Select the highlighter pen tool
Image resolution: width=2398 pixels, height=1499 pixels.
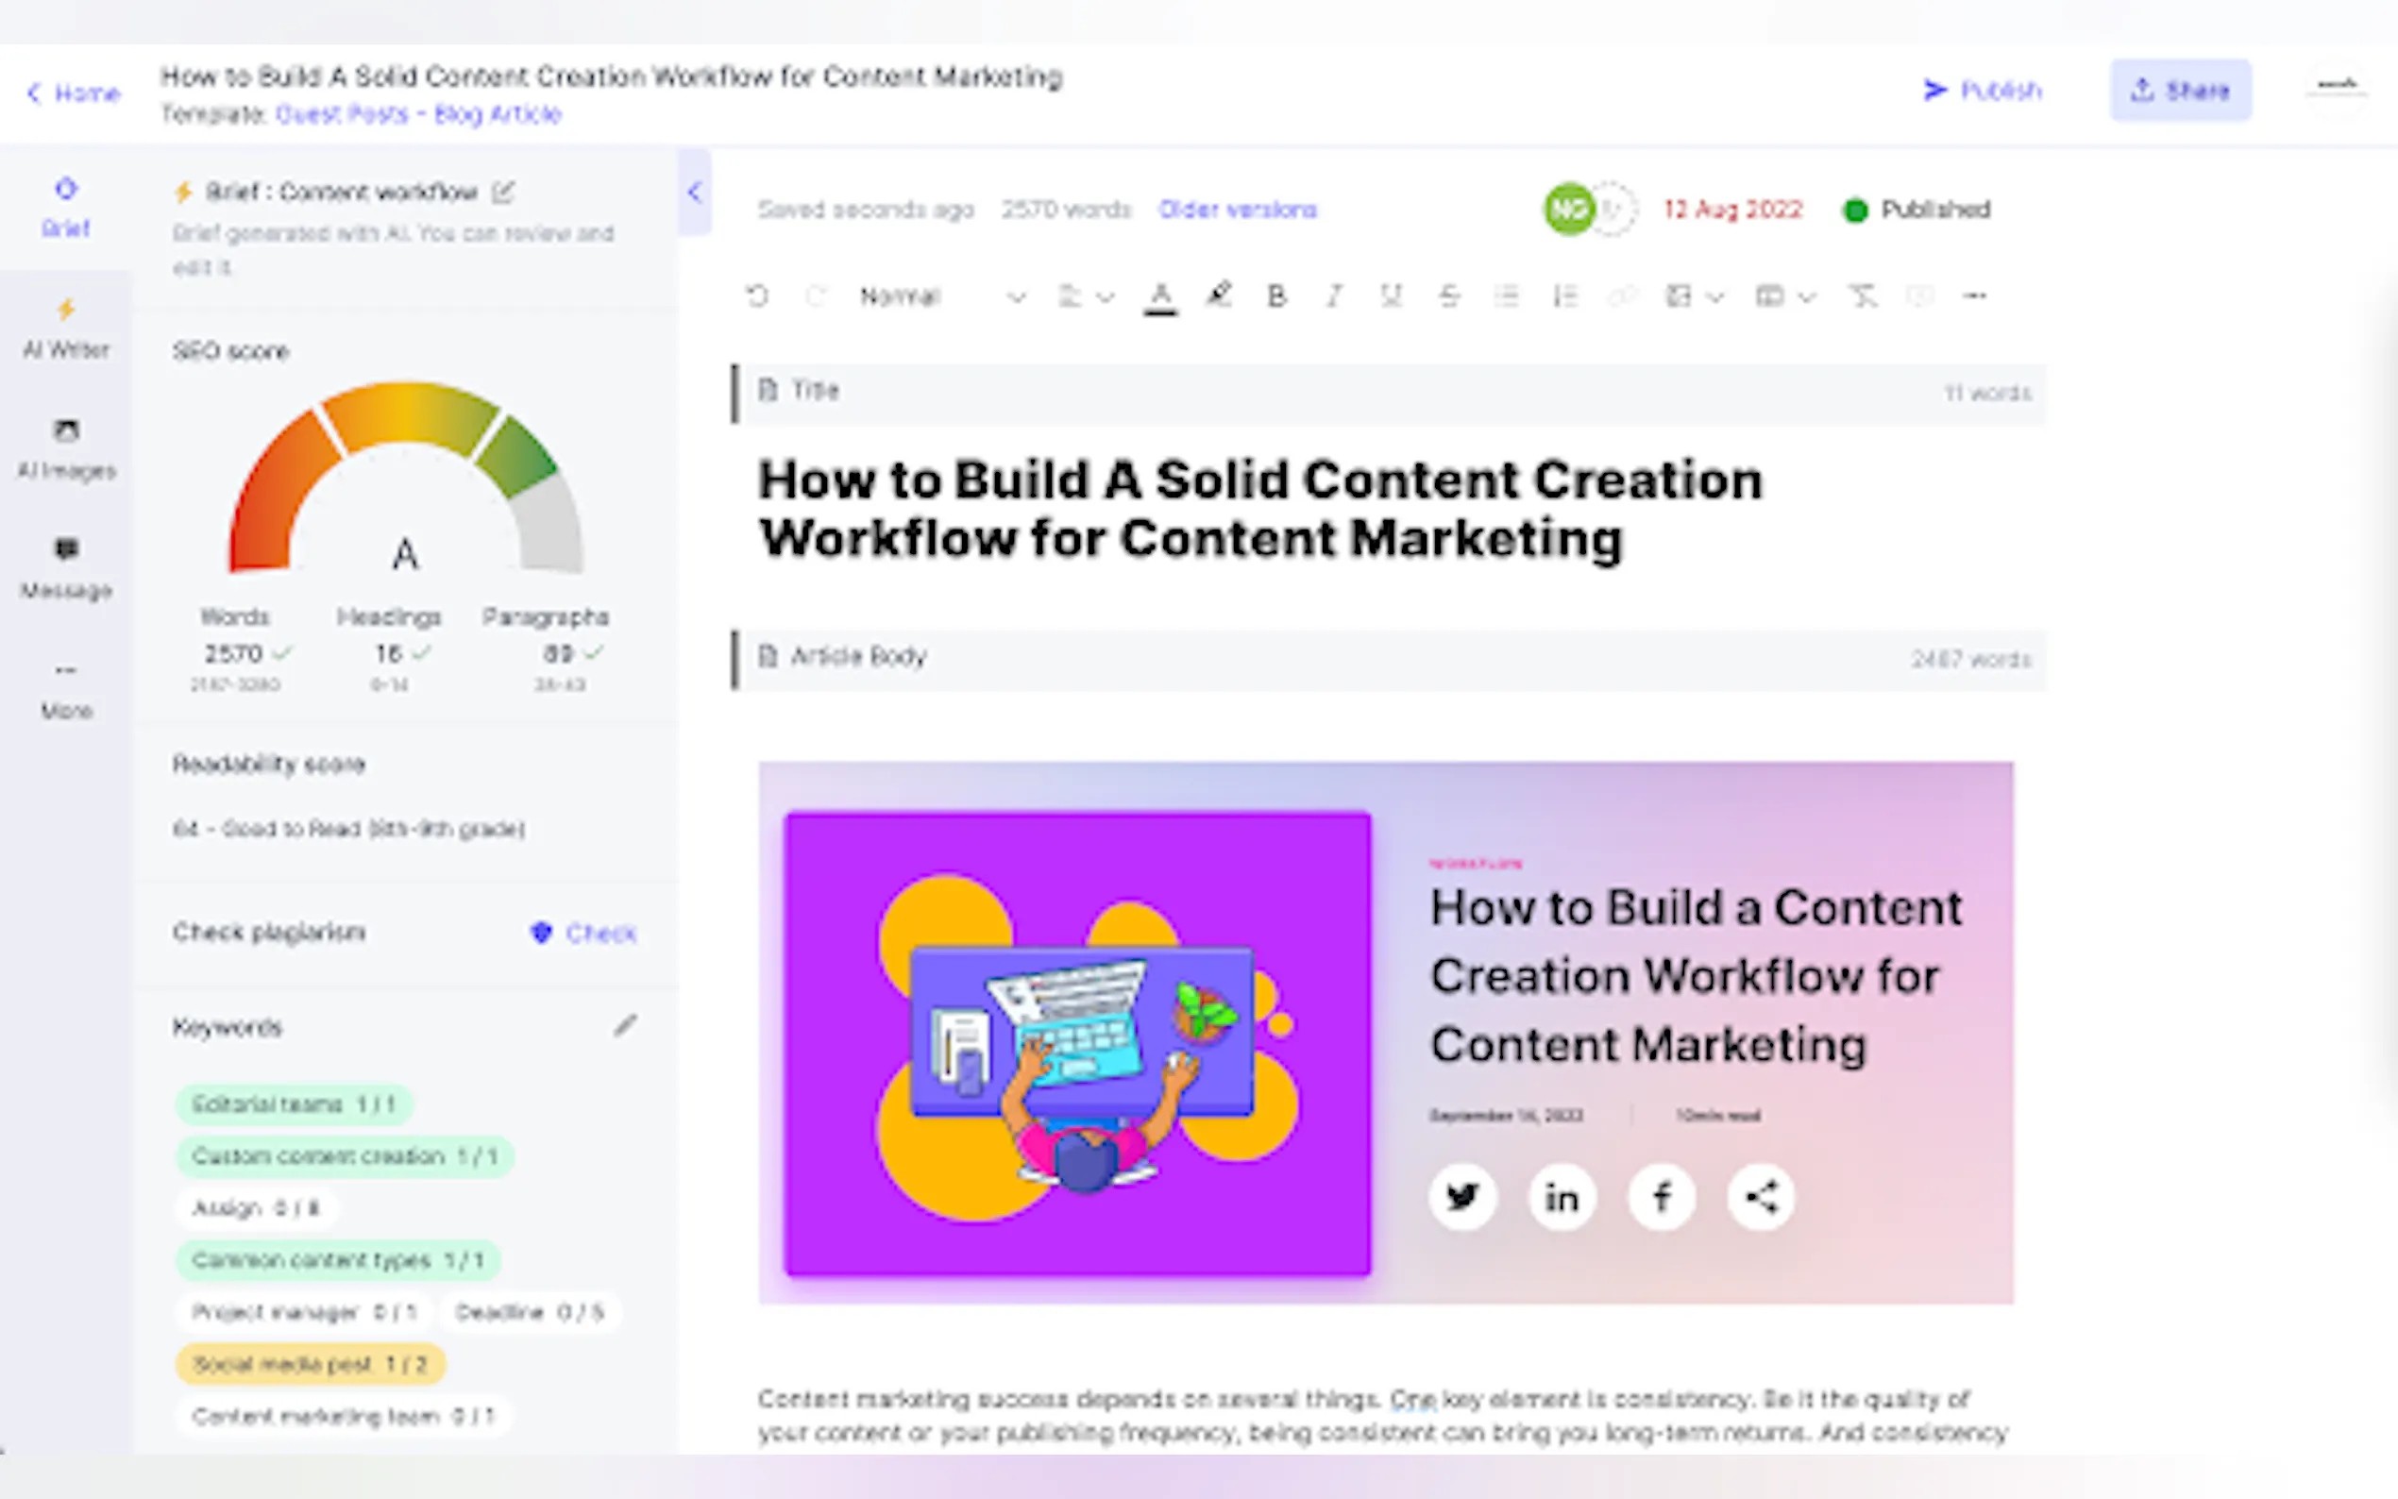coord(1218,295)
